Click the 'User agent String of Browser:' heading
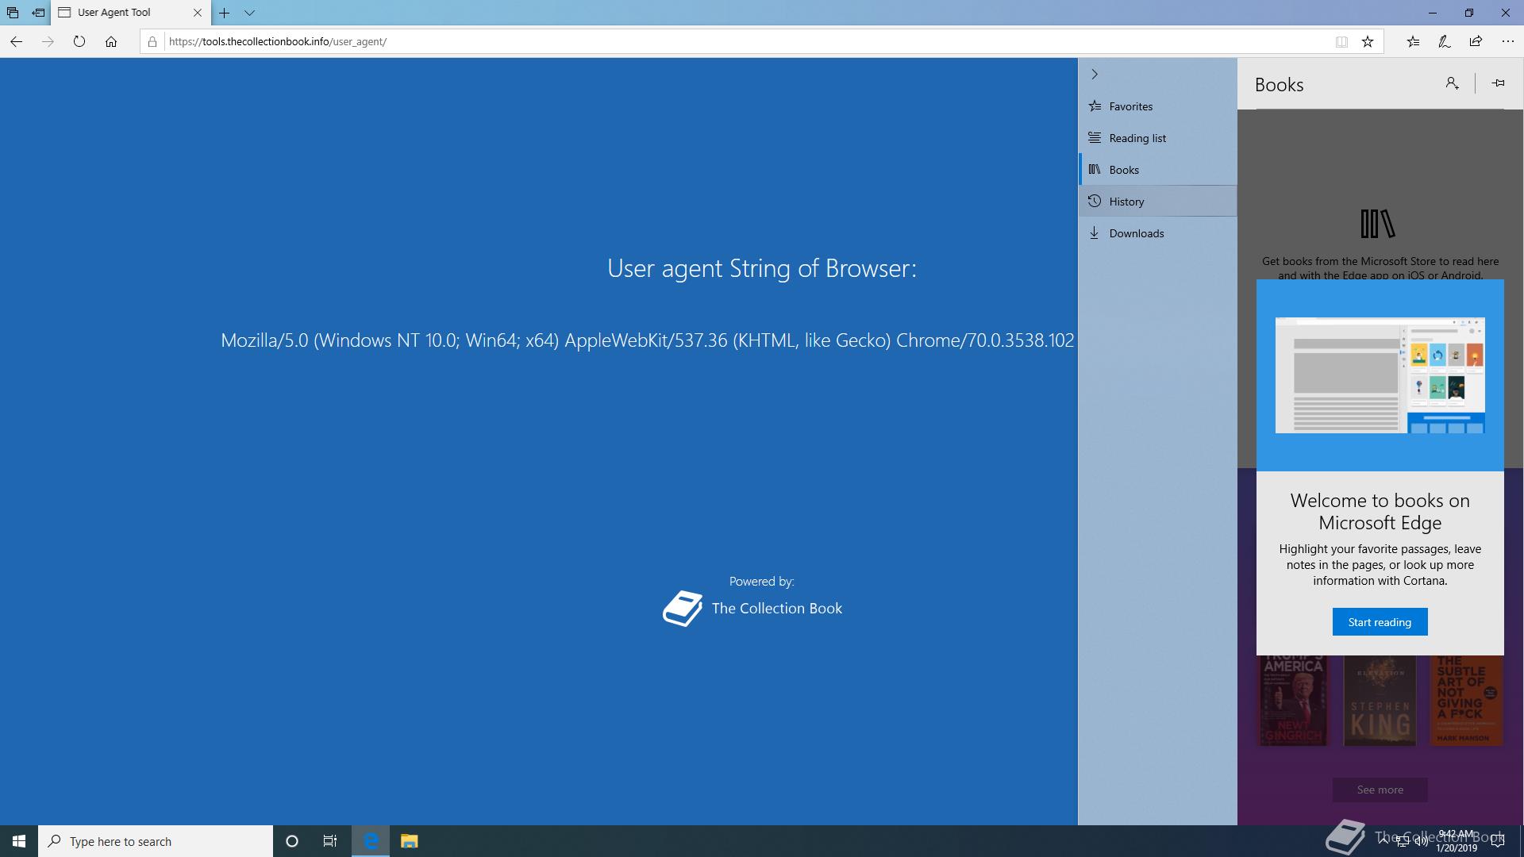Viewport: 1524px width, 857px height. [762, 268]
